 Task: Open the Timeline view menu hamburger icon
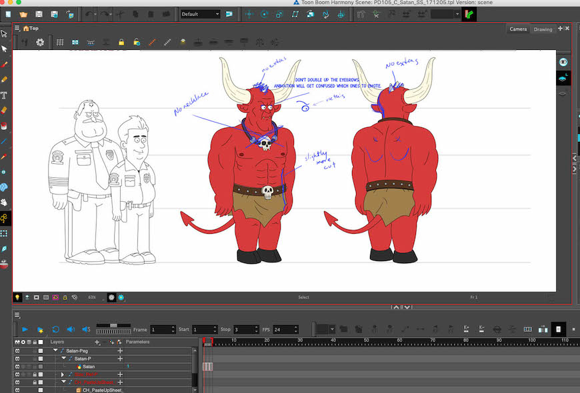pos(17,315)
